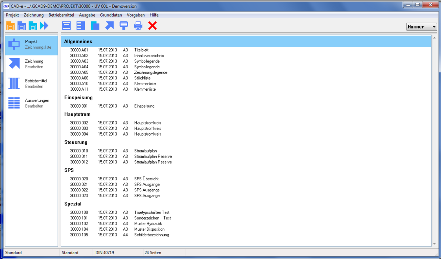
Task: Open the Betriebsmittel Bearbeiten sidebar entry
Action: [31, 83]
